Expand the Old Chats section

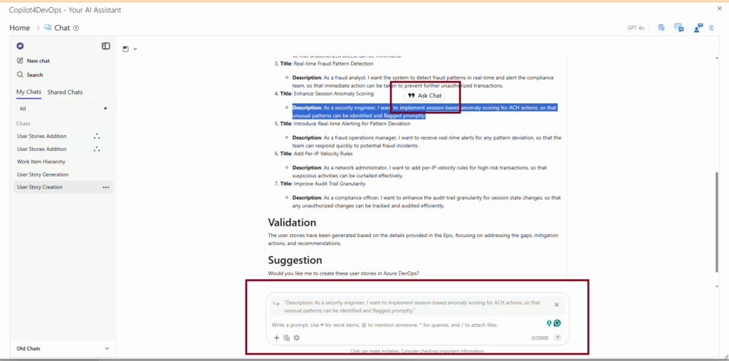[63, 348]
